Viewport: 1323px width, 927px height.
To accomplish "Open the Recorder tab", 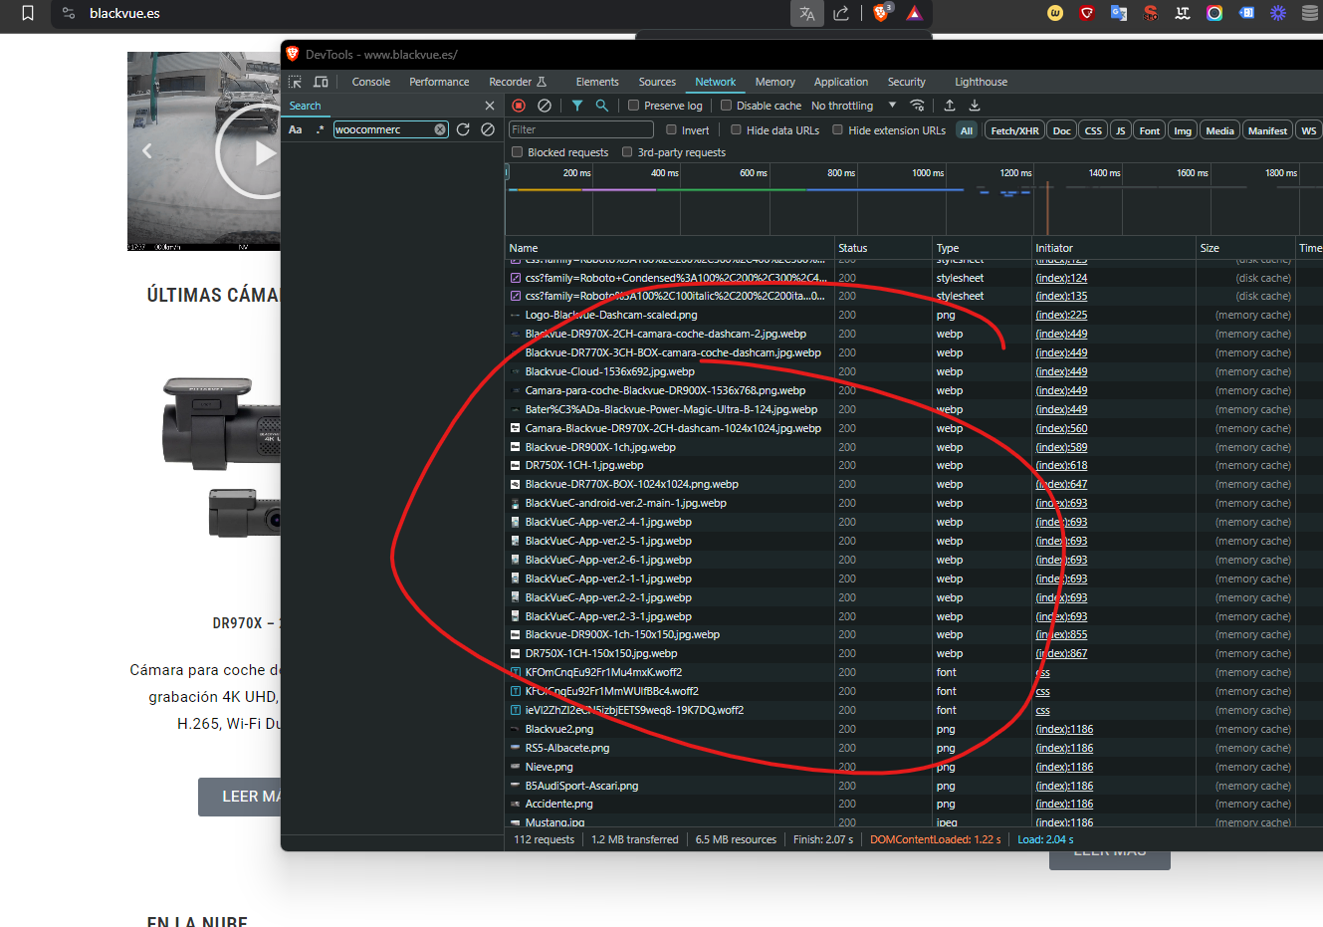I will [518, 82].
